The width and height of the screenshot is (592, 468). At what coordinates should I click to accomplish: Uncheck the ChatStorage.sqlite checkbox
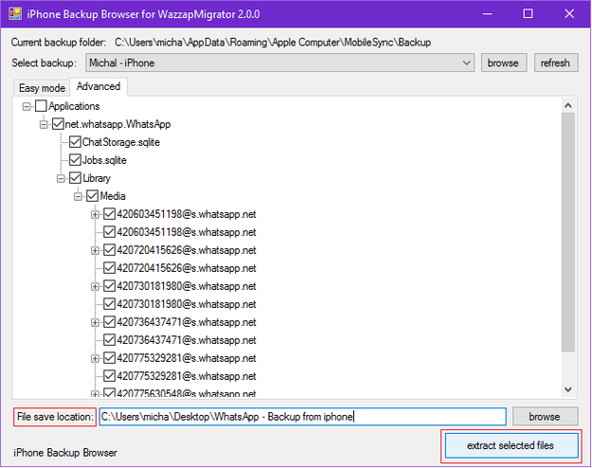click(75, 142)
